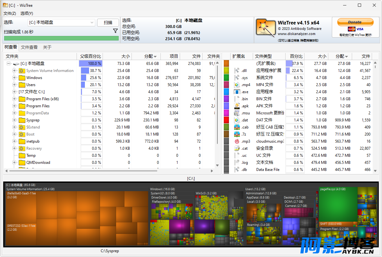
Task: Expand the Users folder tree node
Action: pyautogui.click(x=14, y=85)
